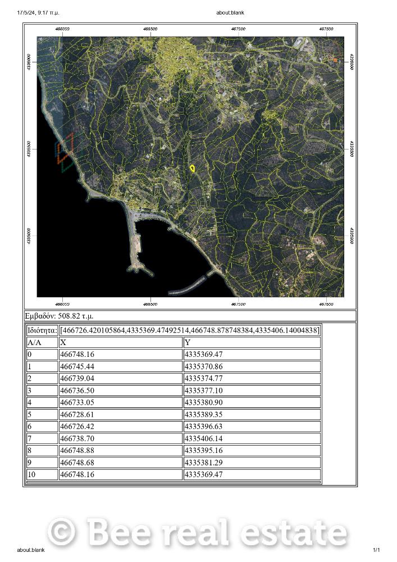
Task: Click the row index "5" cell
Action: coord(42,414)
